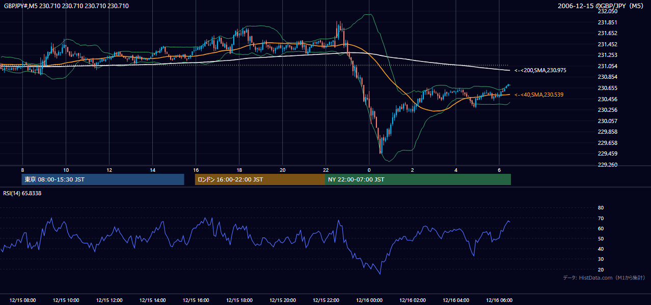Click the RSI axis level 70

[601, 218]
